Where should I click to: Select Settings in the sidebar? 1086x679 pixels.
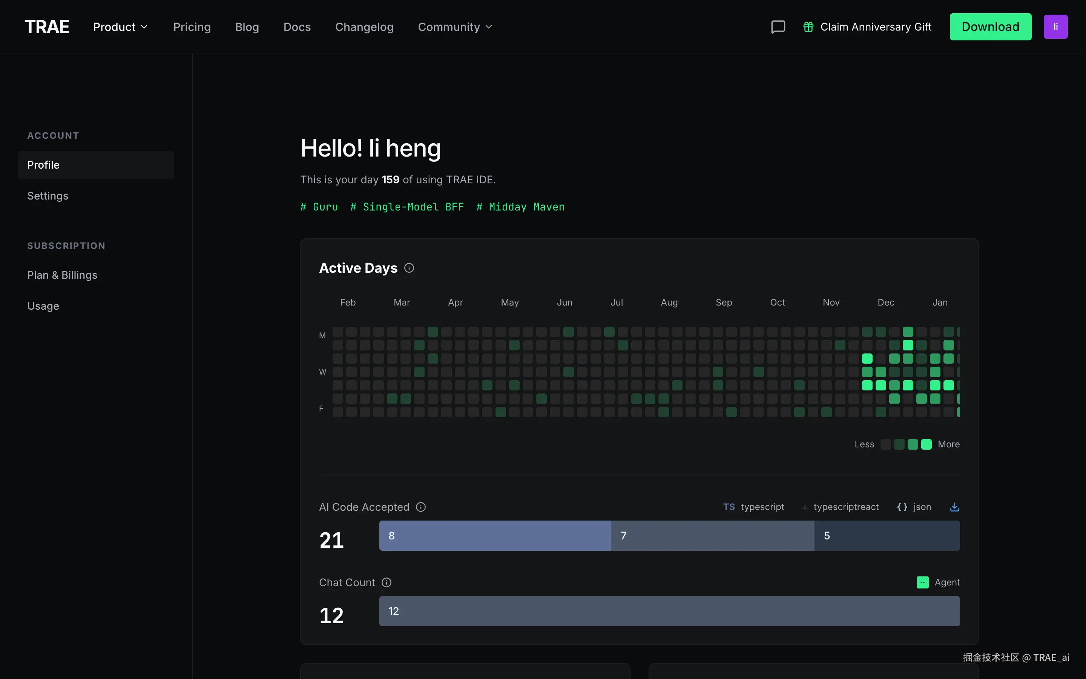pyautogui.click(x=48, y=196)
